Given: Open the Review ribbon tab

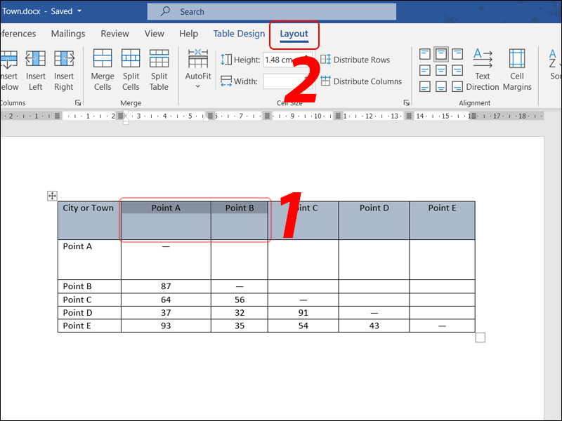Looking at the screenshot, I should click(115, 33).
